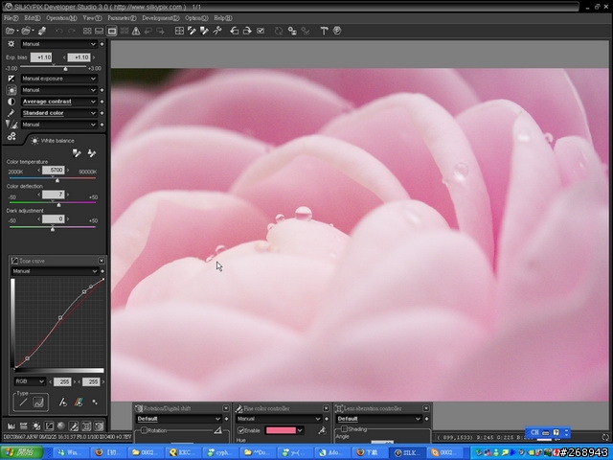Open the Average contrast dropdown
Viewport: 613px width, 460px height.
pyautogui.click(x=58, y=102)
